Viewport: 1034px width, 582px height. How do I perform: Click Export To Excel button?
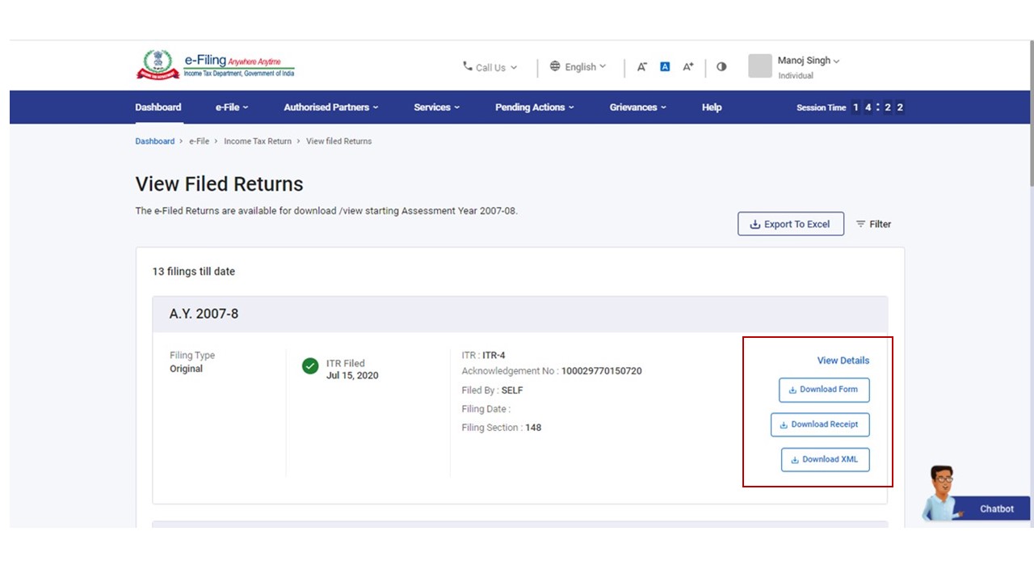[790, 224]
